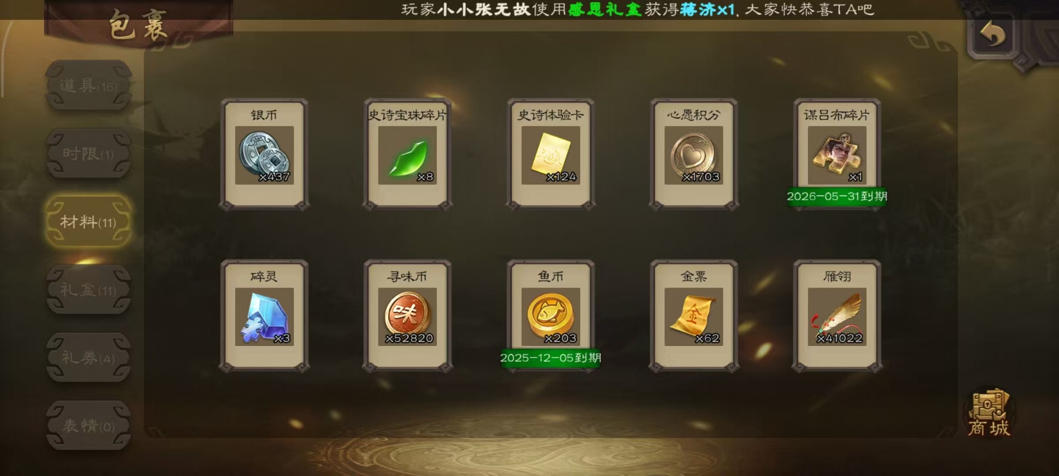
Task: Switch to the 道具(16) tab
Action: (x=88, y=85)
